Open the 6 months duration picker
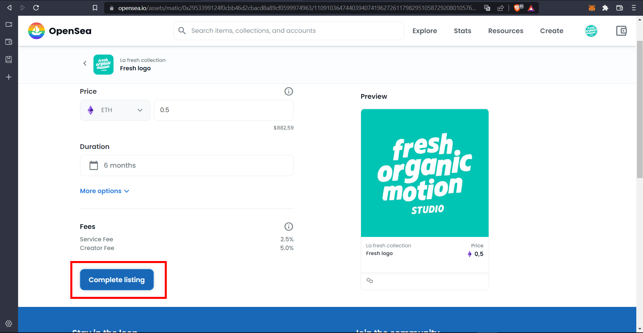Image resolution: width=643 pixels, height=333 pixels. coord(187,165)
